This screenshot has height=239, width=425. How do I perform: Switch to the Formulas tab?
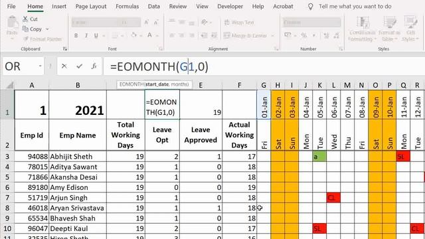tap(127, 6)
